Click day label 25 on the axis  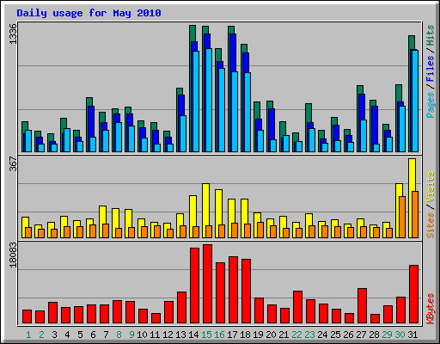pos(335,335)
